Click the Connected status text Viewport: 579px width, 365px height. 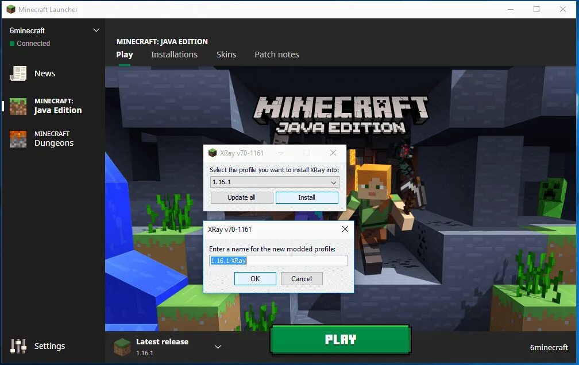coord(33,44)
